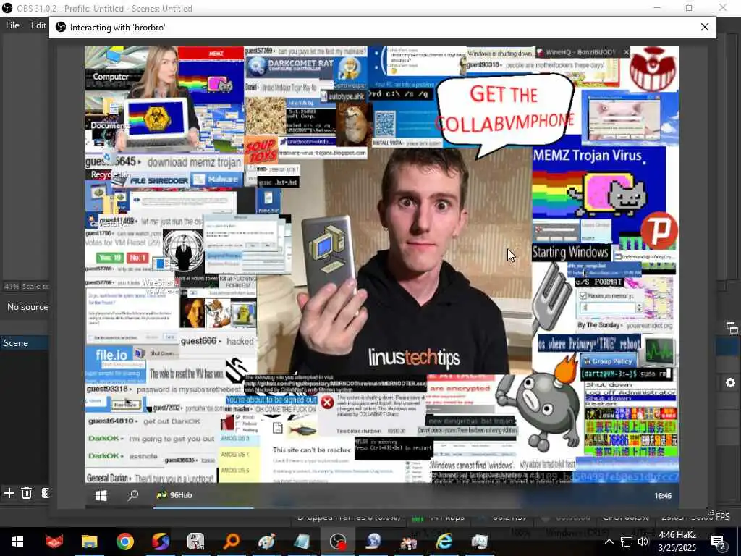Open Internet Explorer from the taskbar

point(444,542)
